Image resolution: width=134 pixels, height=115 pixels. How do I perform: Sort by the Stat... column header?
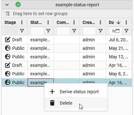[x=36, y=22]
